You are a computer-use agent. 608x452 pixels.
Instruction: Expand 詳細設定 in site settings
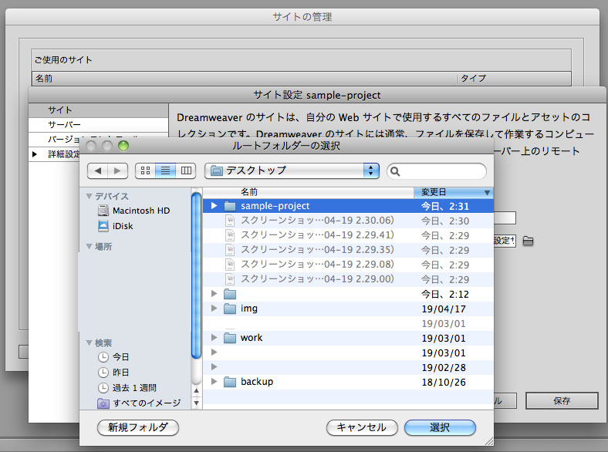[x=35, y=154]
